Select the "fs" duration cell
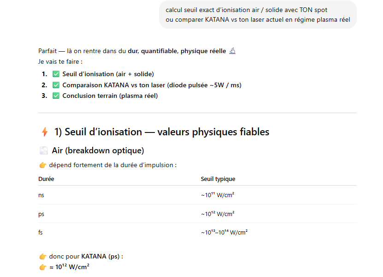Image resolution: width=383 pixels, height=277 pixels. pos(41,232)
